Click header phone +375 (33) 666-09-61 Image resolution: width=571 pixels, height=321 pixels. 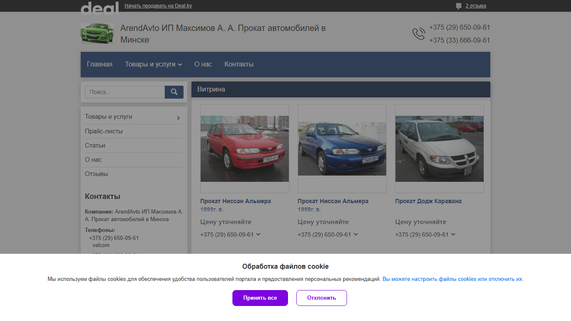tap(459, 41)
